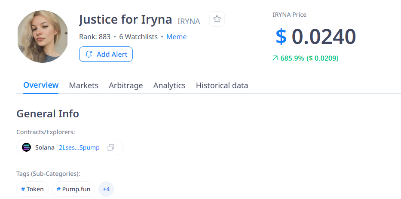
Task: Click the 0.0240 price value
Action: tap(324, 37)
